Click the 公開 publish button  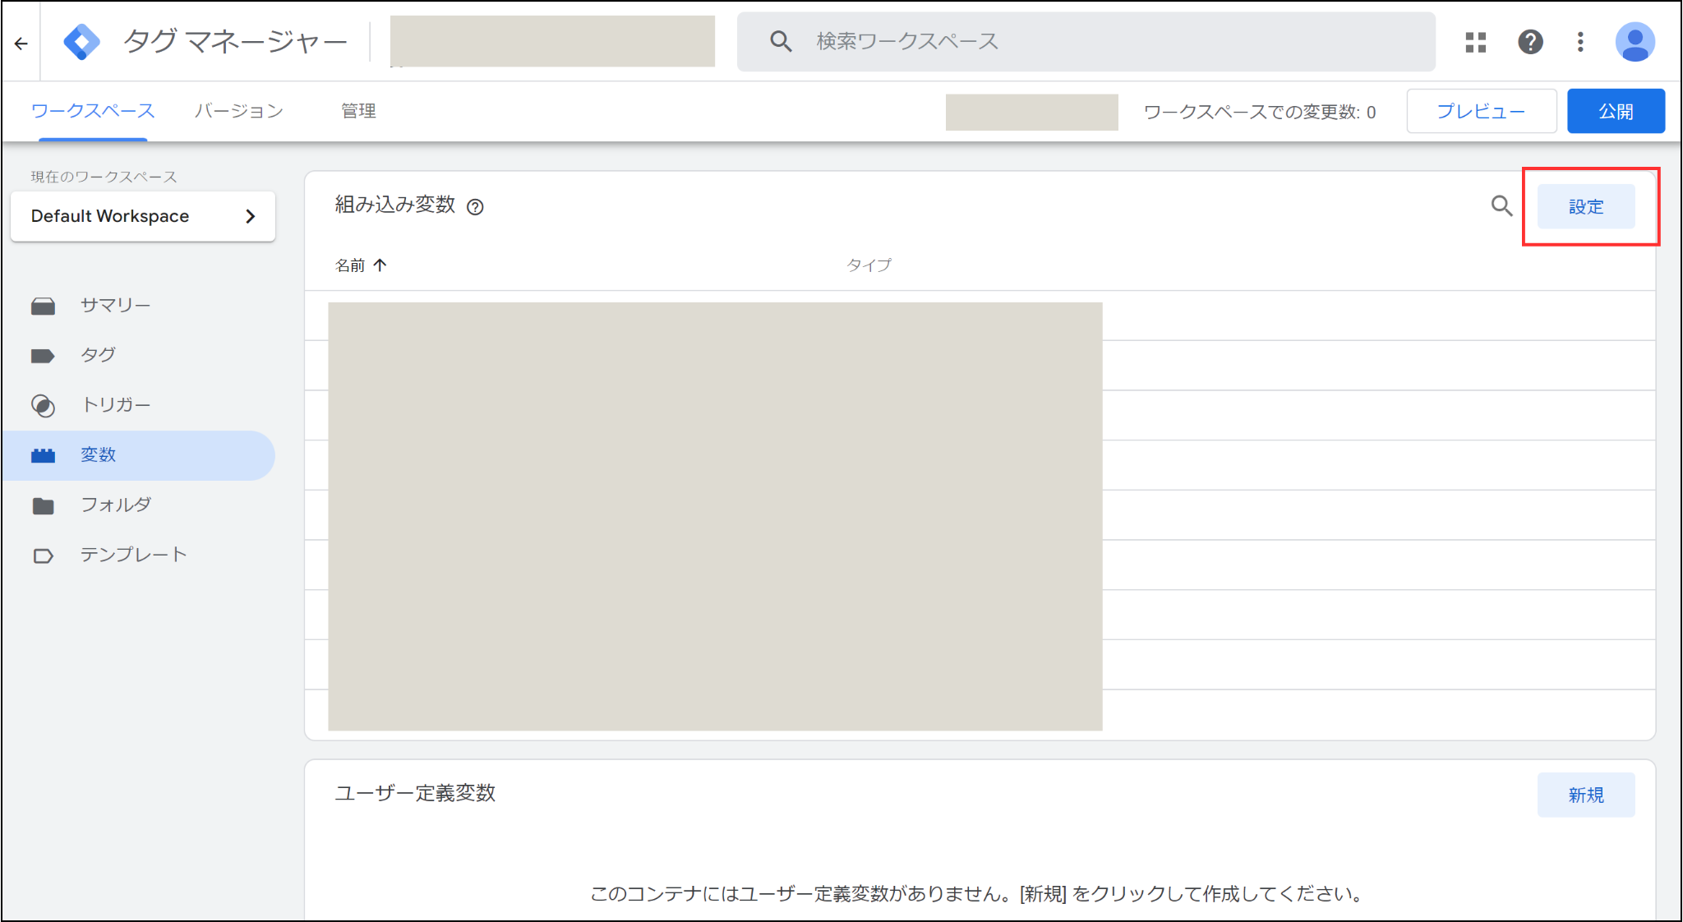1616,111
